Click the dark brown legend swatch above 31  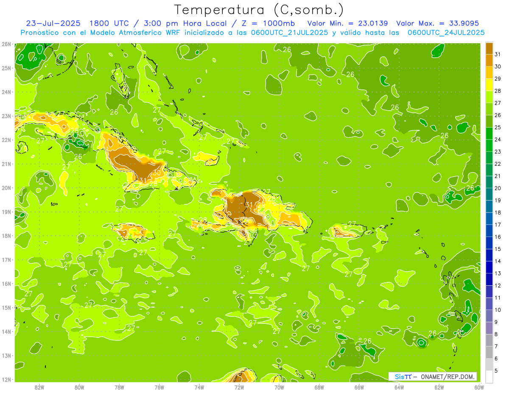point(489,48)
